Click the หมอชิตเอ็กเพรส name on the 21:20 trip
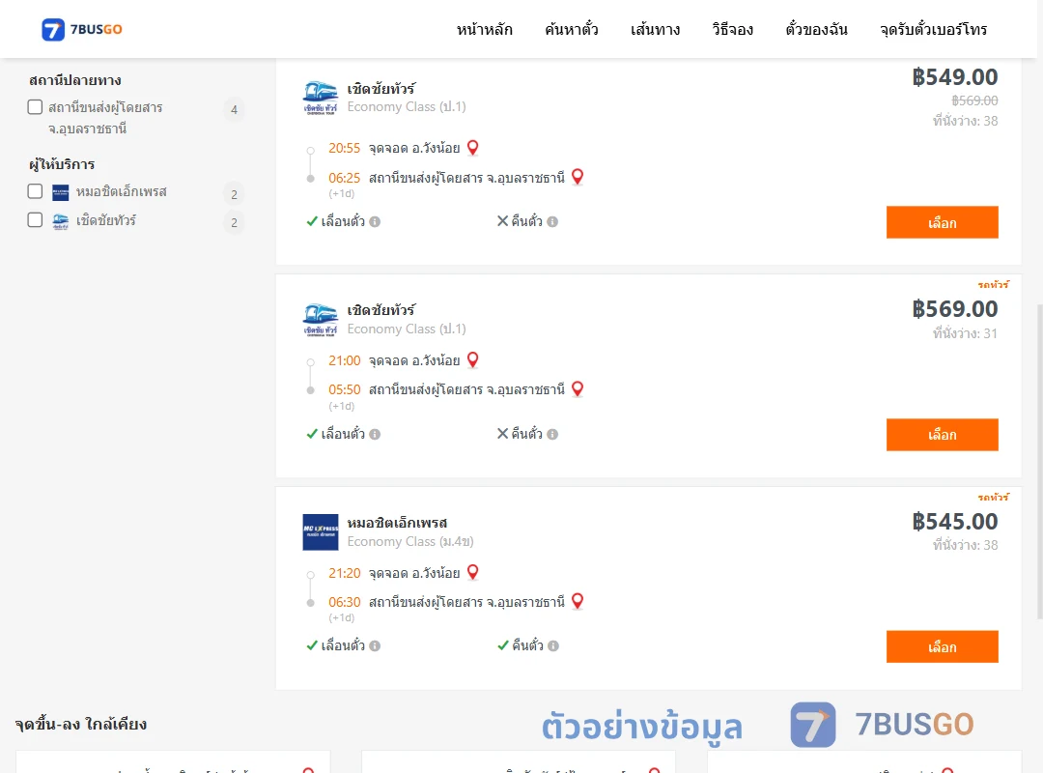The image size is (1043, 773). (x=397, y=523)
